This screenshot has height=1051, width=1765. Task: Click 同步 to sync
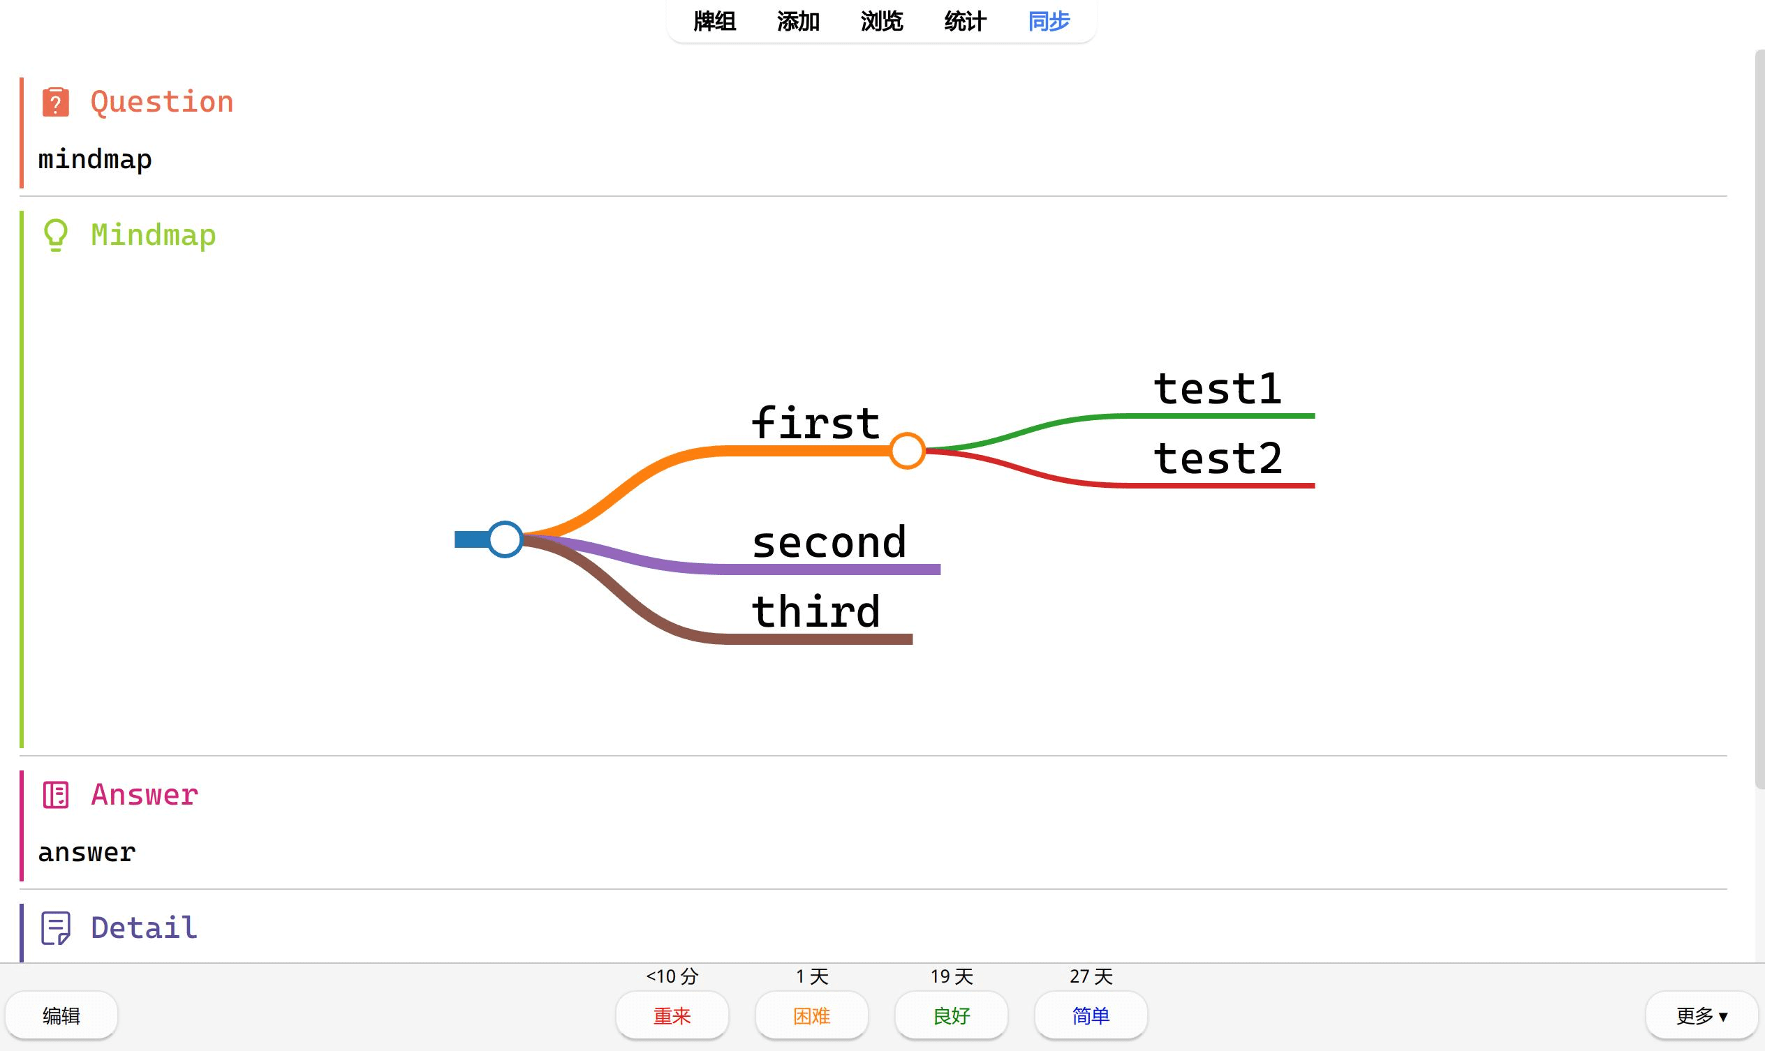point(1049,21)
